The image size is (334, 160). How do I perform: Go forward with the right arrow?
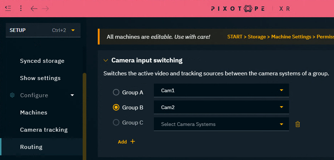coord(45,8)
